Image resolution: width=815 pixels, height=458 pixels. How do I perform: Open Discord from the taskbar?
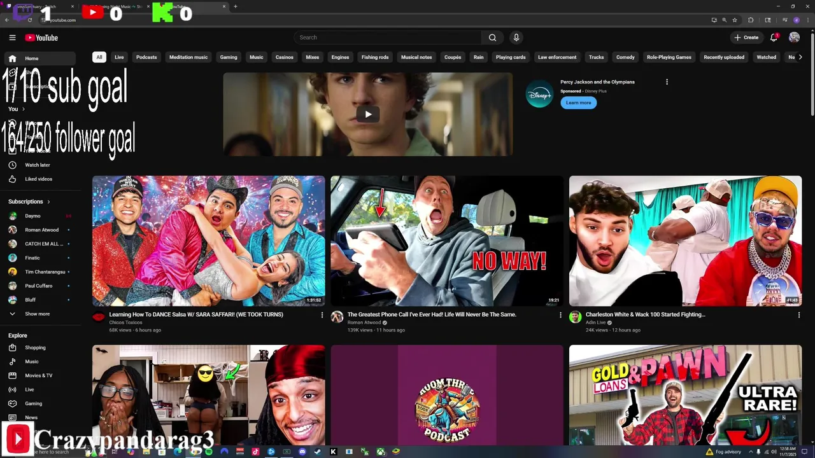tap(302, 452)
